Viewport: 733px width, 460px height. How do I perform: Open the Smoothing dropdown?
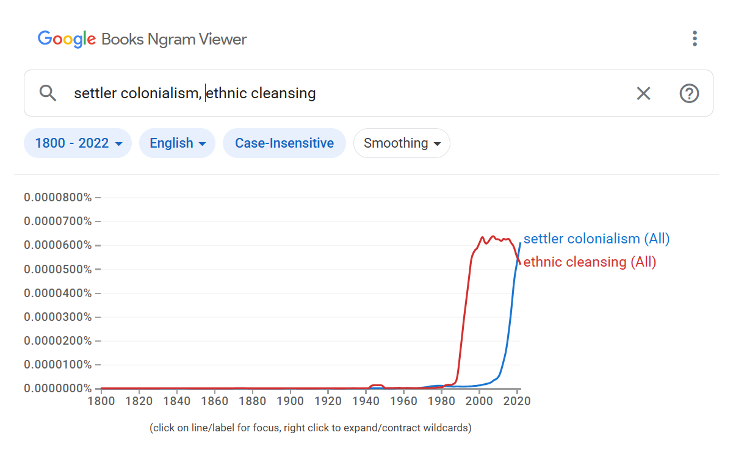click(x=402, y=143)
